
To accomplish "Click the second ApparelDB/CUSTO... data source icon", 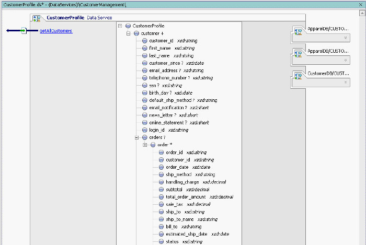I will (x=298, y=54).
